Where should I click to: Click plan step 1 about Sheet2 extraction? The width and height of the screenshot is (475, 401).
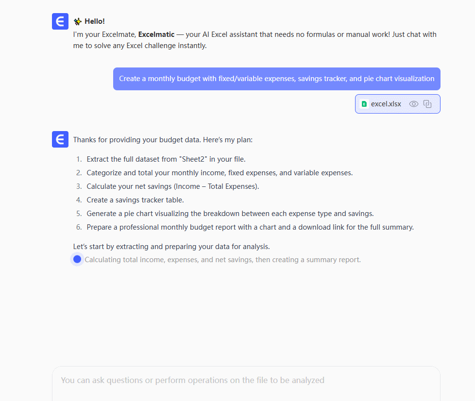(166, 159)
